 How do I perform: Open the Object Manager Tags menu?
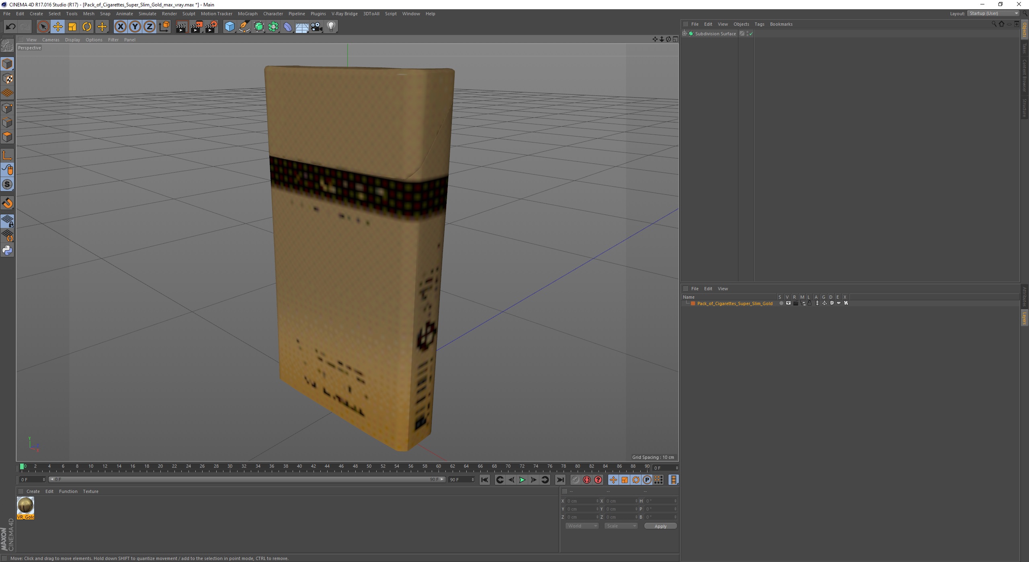759,24
